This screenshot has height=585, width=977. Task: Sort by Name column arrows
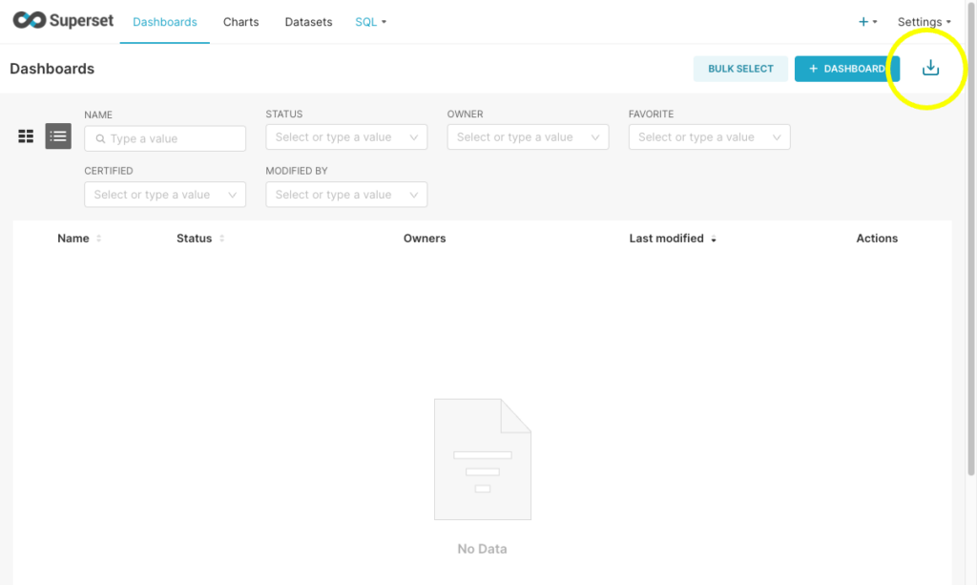pyautogui.click(x=99, y=239)
